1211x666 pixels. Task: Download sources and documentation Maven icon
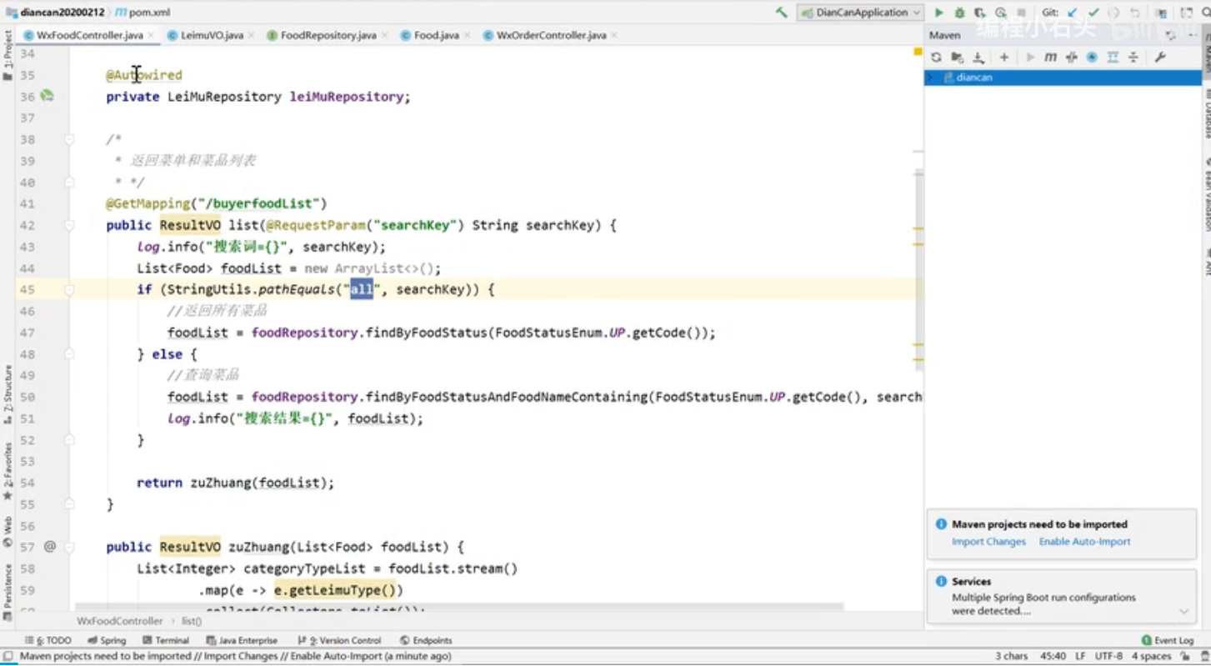[978, 57]
